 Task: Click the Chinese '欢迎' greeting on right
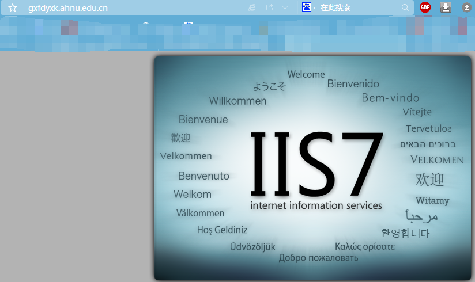coord(430,180)
